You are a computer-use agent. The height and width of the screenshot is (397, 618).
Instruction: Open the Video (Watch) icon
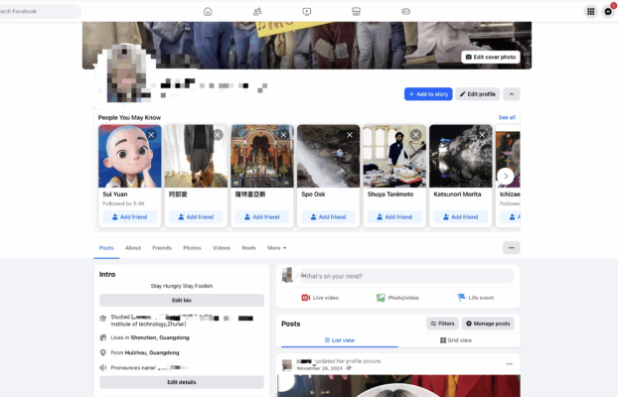click(x=307, y=11)
